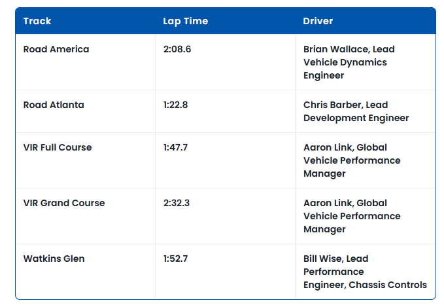Click the 1:22.8 lap time
The height and width of the screenshot is (305, 444).
point(176,105)
